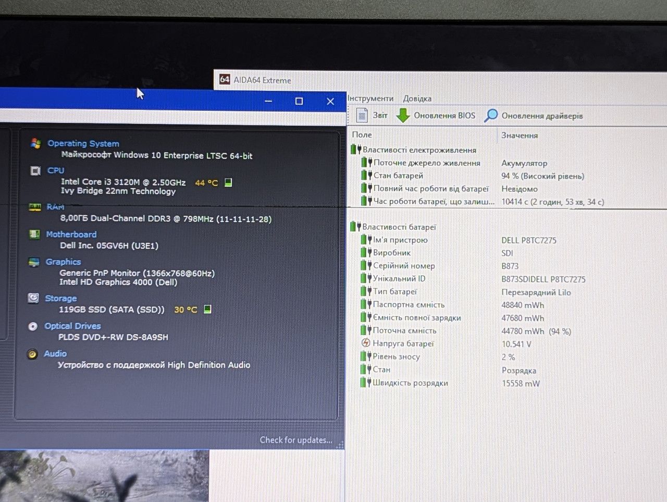Open the Інструменти menu in AIDA64

click(370, 98)
